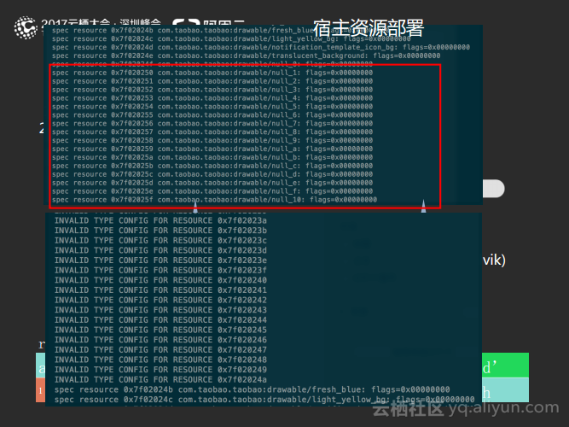This screenshot has height=427, width=569.
Task: Click the drawable/null_a line 0x7f020259
Action: coord(212,149)
